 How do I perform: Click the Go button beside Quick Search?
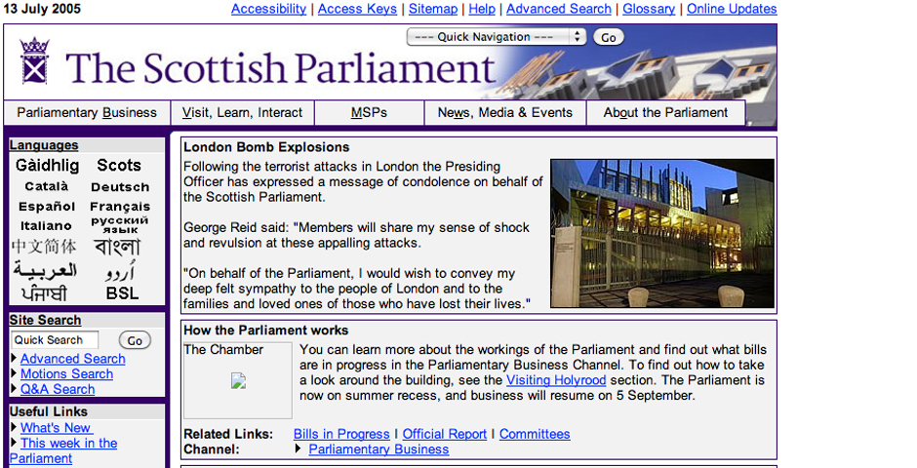pos(135,340)
